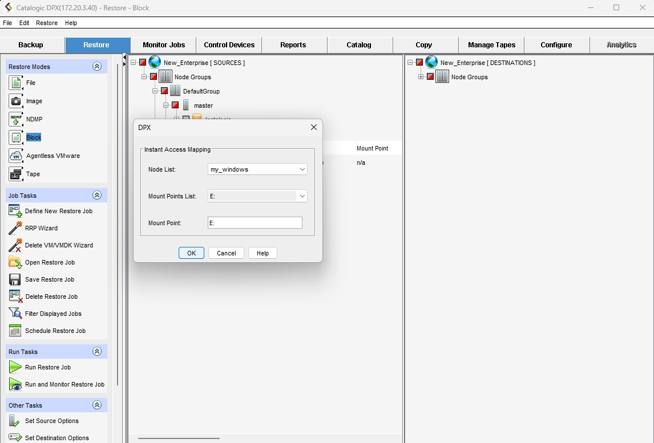Open the Tape restore mode icon
This screenshot has height=443, width=654.
[16, 174]
